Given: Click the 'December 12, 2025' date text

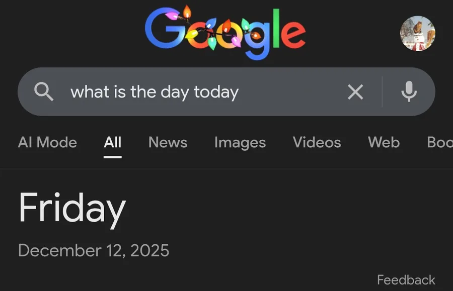Looking at the screenshot, I should [94, 250].
